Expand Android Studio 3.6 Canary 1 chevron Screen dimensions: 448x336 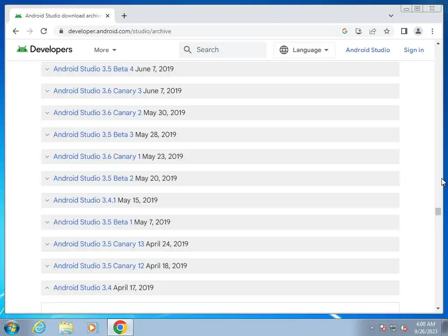point(47,157)
